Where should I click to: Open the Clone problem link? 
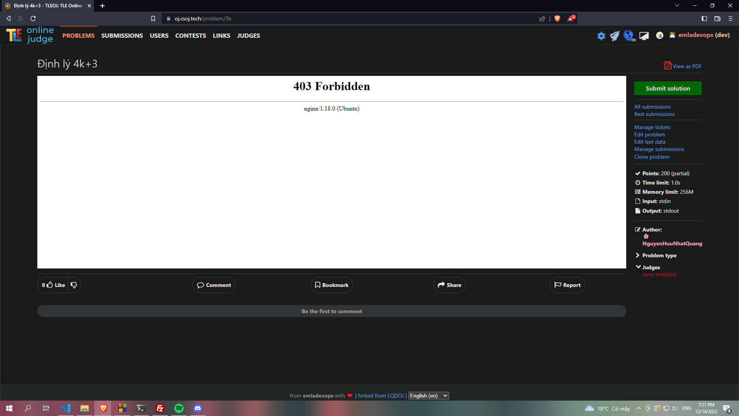click(x=652, y=157)
